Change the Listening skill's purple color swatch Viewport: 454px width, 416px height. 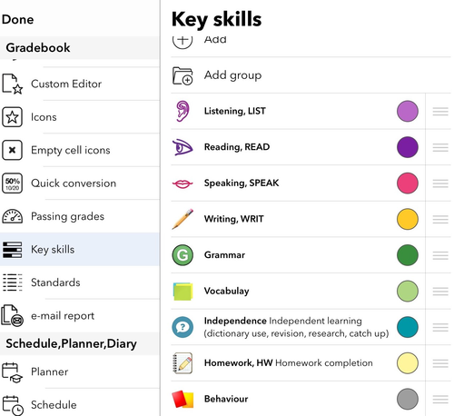point(408,111)
